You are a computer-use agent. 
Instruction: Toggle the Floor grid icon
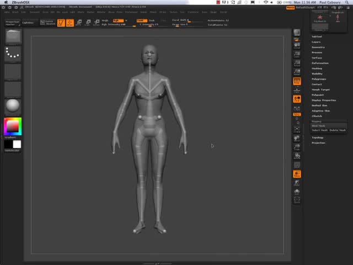click(x=297, y=90)
